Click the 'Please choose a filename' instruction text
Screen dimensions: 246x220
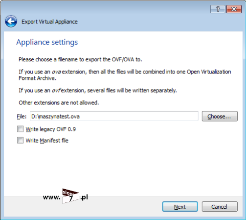(x=80, y=59)
